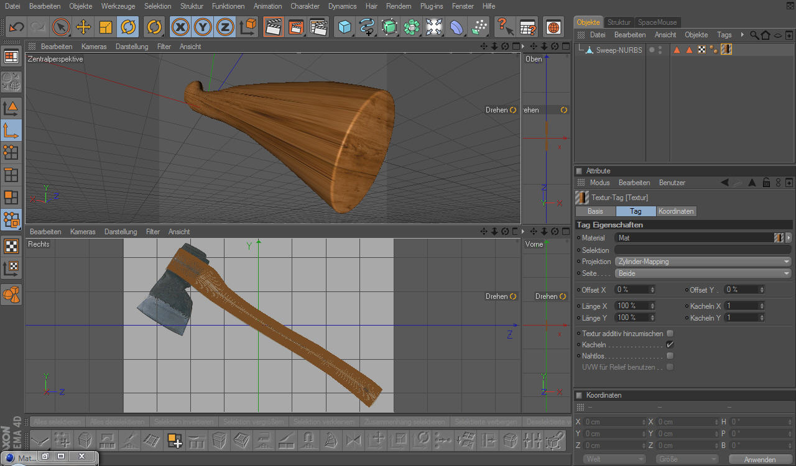Toggle the X-axis lock icon
Image resolution: width=796 pixels, height=466 pixels.
pos(180,27)
